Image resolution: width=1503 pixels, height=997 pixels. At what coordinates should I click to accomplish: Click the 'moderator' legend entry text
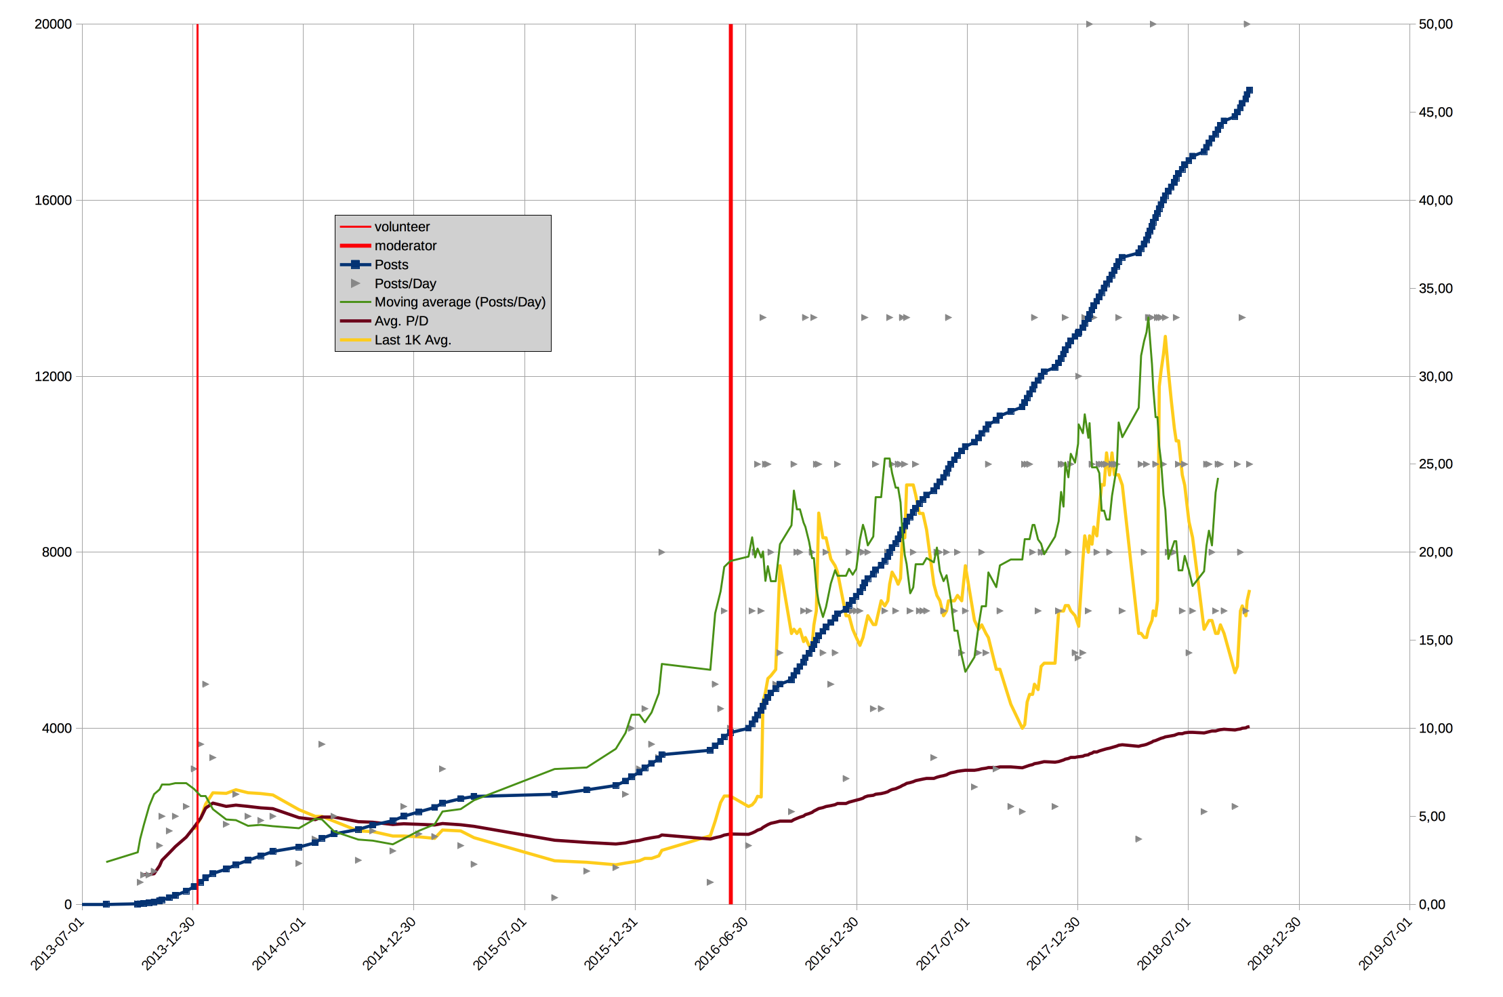405,245
